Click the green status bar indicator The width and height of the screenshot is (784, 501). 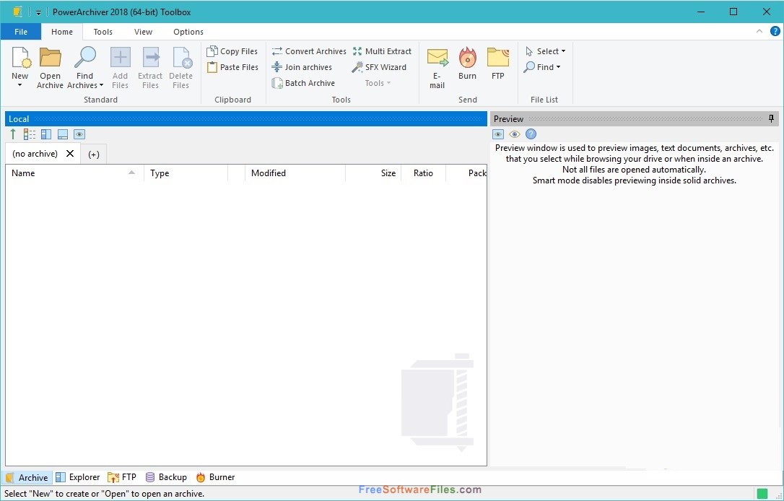click(x=762, y=494)
